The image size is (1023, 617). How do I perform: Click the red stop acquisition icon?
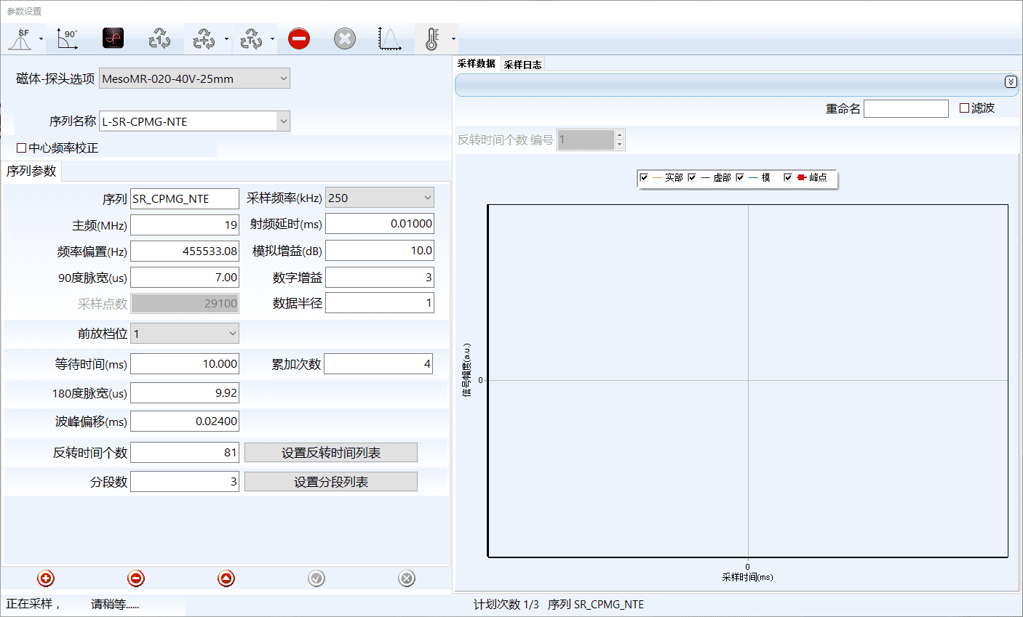click(299, 39)
